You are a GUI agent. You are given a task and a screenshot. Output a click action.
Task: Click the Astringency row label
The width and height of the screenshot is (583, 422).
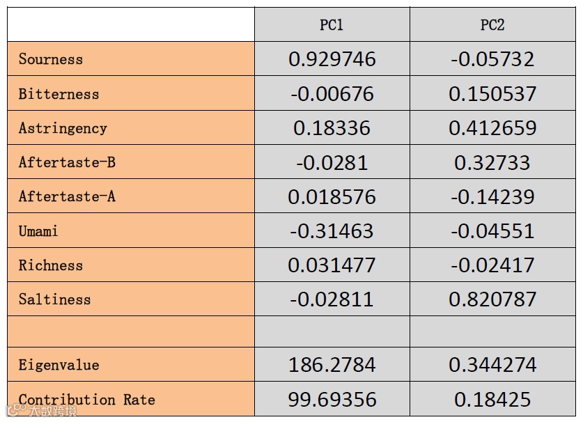pos(63,128)
